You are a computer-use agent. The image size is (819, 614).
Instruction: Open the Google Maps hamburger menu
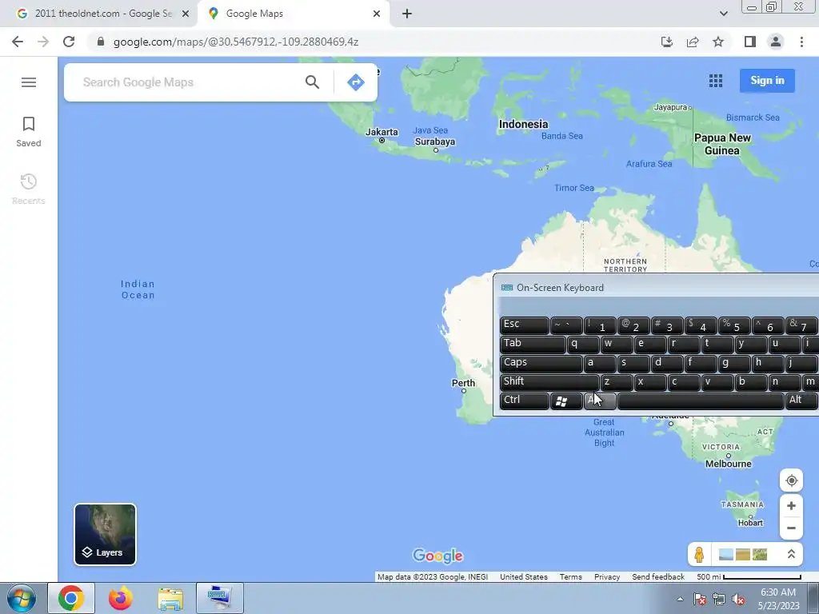[x=29, y=82]
